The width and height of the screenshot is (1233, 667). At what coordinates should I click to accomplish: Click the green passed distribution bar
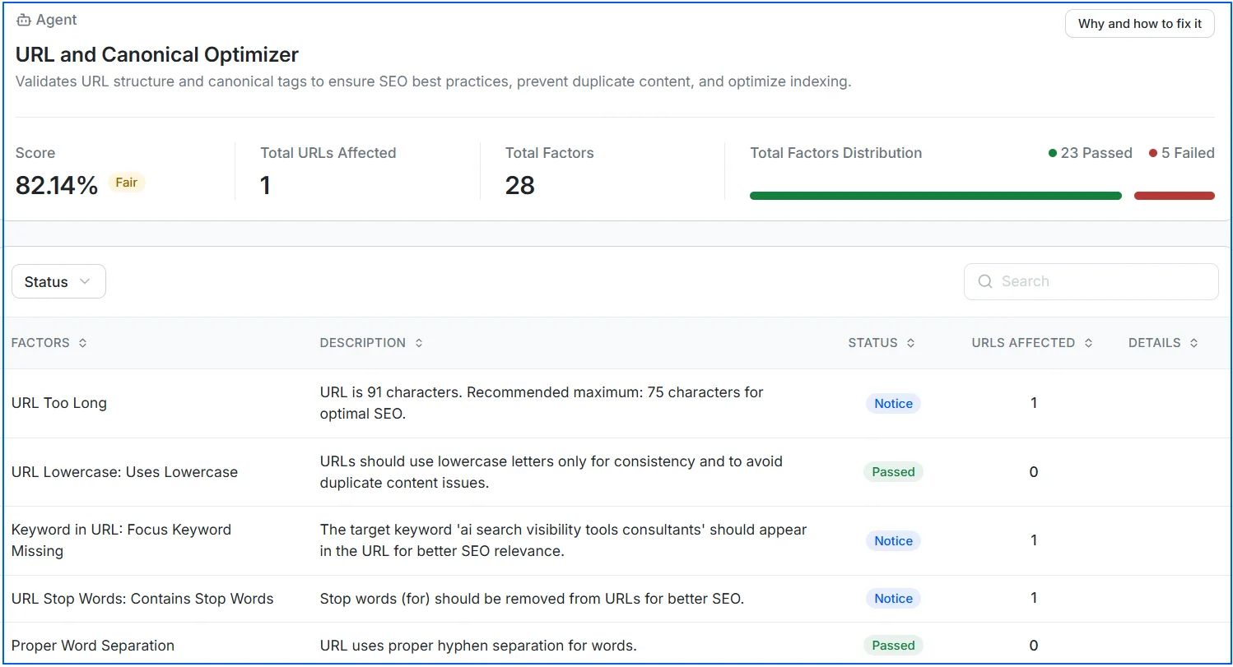tap(936, 196)
